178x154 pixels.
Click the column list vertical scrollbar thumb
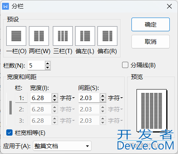coord(11,107)
